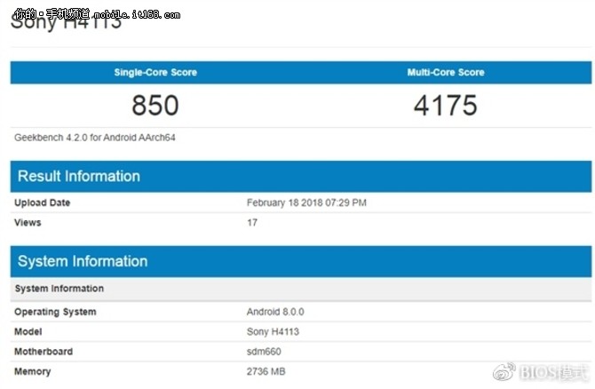Click the multi-core score value 4175
This screenshot has width=595, height=389.
point(446,105)
